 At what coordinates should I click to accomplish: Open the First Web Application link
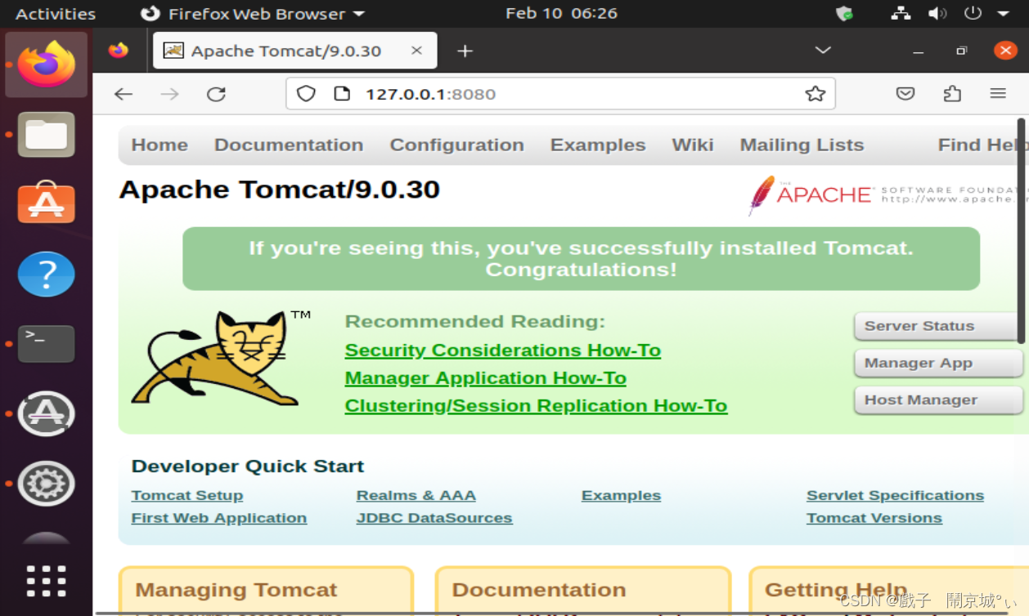[x=218, y=518]
